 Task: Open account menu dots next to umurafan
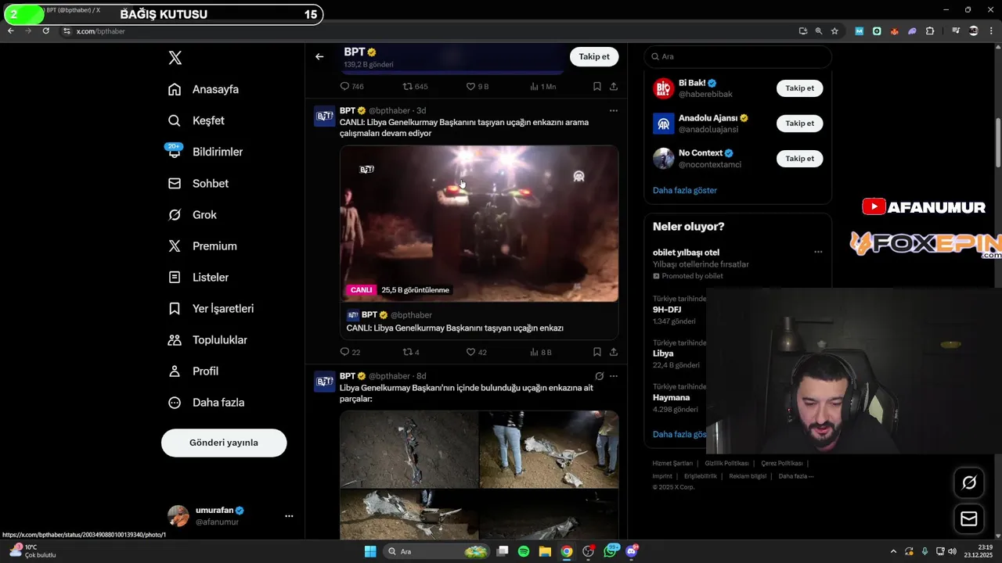click(289, 516)
